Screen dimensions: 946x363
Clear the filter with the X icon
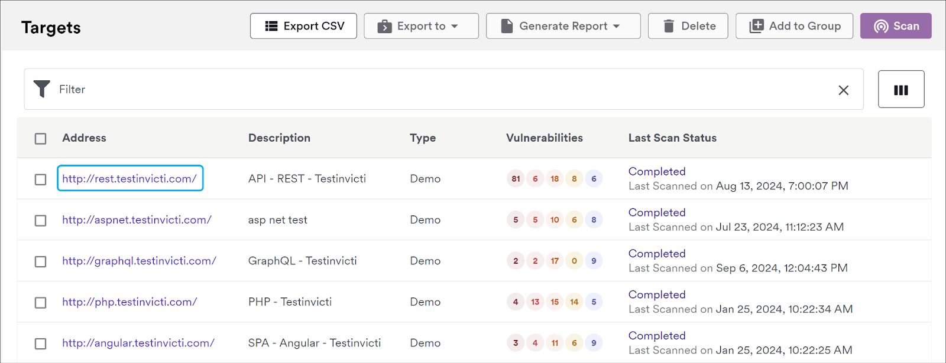[x=844, y=90]
